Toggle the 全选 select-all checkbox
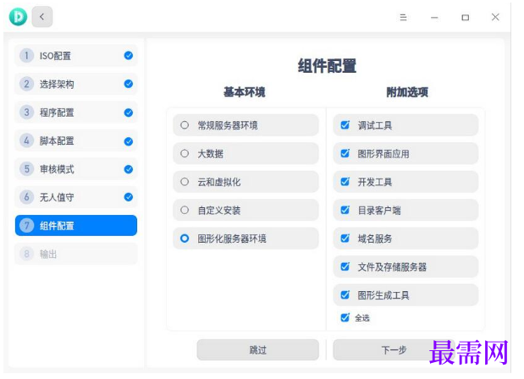This screenshot has height=379, width=524. pyautogui.click(x=345, y=317)
